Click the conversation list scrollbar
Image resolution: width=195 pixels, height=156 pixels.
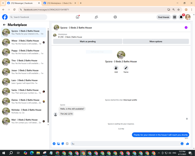point(48,76)
